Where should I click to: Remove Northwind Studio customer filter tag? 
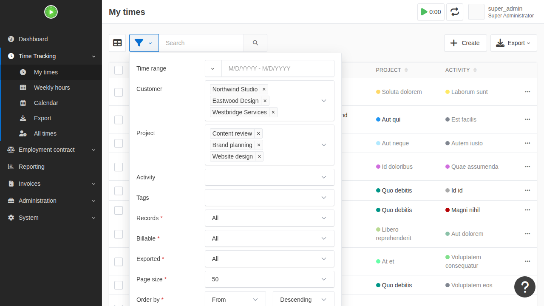point(264,89)
